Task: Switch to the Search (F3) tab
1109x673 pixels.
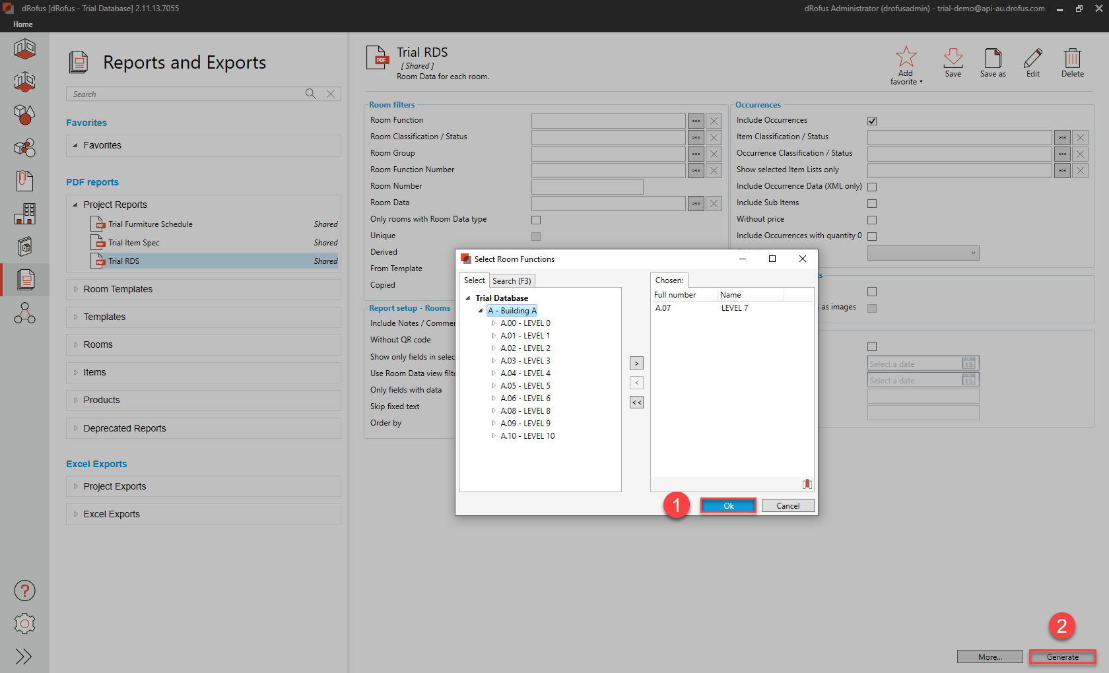Action: (x=512, y=281)
